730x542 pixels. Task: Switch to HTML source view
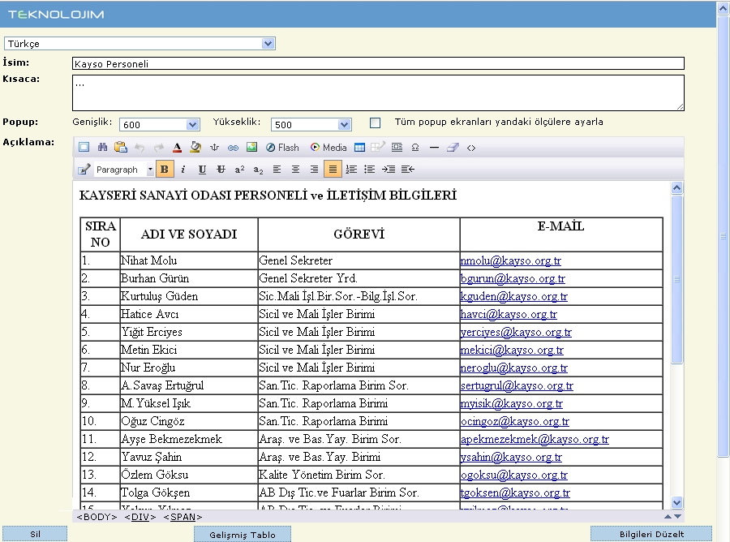pos(471,148)
